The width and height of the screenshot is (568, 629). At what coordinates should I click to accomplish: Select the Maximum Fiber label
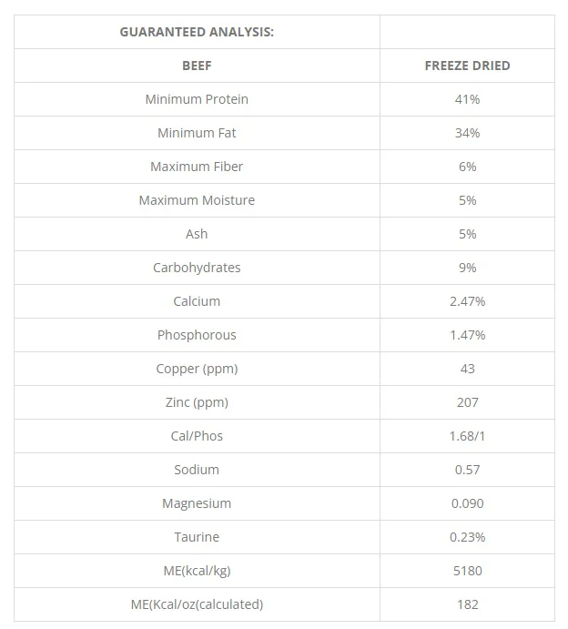197,167
